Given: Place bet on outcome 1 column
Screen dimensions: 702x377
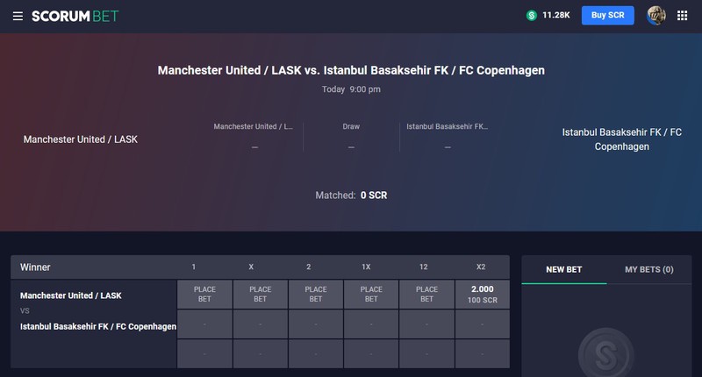Looking at the screenshot, I should coord(204,295).
